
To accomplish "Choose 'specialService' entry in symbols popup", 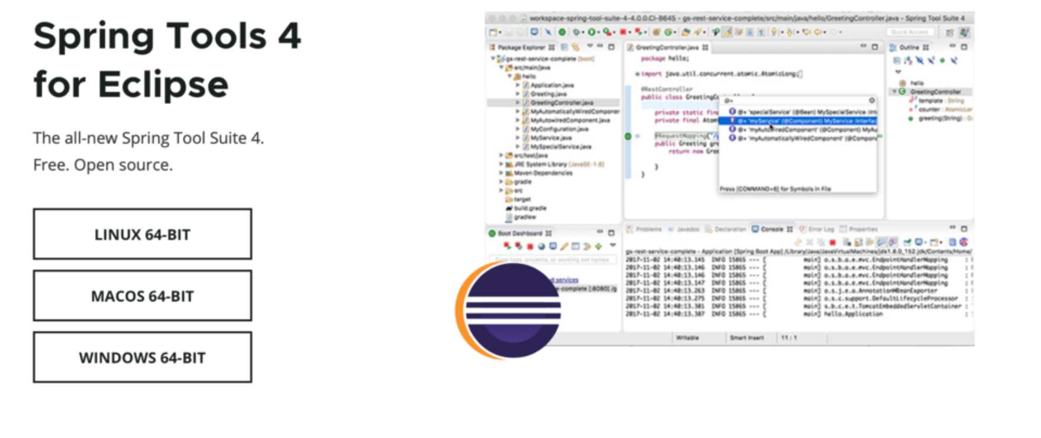I will [803, 112].
